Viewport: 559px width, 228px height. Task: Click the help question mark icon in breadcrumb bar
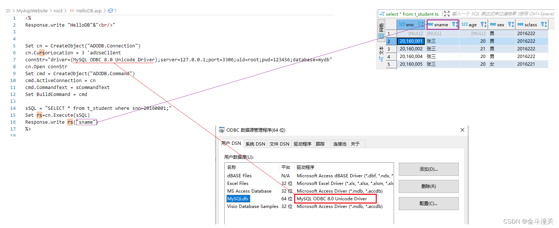(116, 11)
